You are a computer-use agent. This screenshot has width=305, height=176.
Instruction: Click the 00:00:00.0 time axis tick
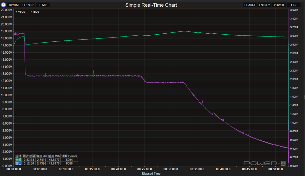[x=14, y=169]
